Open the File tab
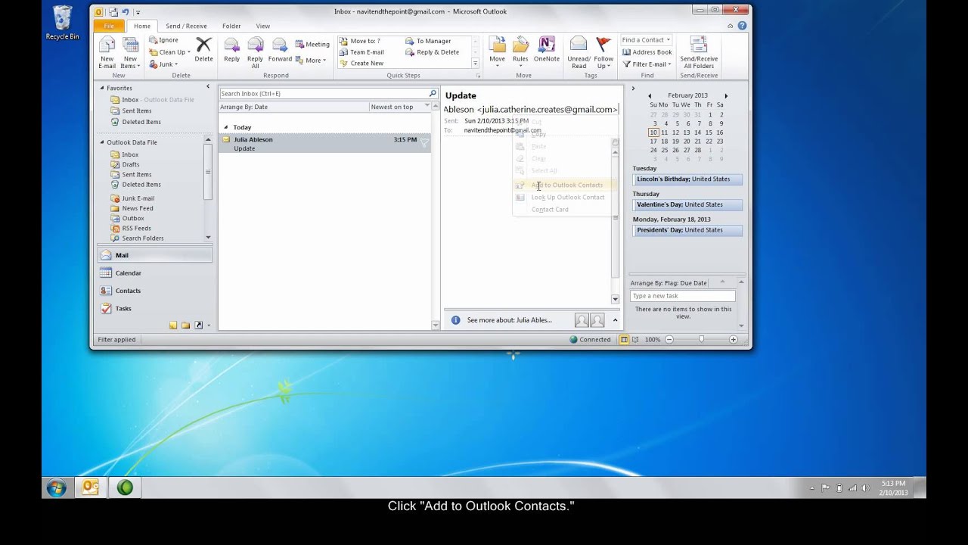The image size is (968, 545). coord(109,26)
